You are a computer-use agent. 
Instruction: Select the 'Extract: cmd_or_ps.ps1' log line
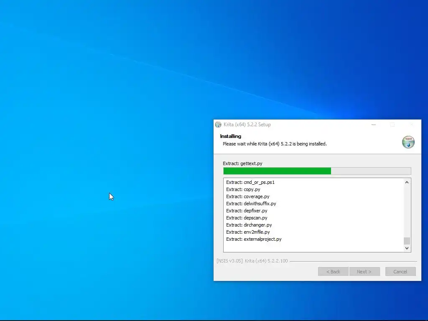[x=250, y=182]
